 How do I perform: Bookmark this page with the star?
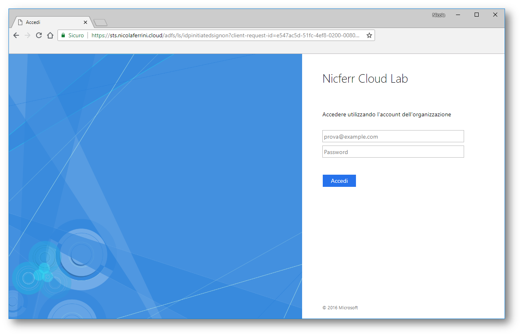point(369,35)
